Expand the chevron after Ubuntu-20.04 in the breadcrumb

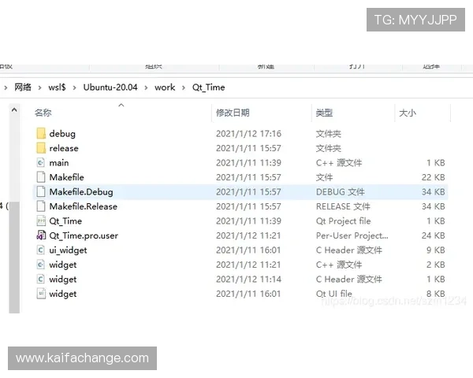[x=146, y=87]
